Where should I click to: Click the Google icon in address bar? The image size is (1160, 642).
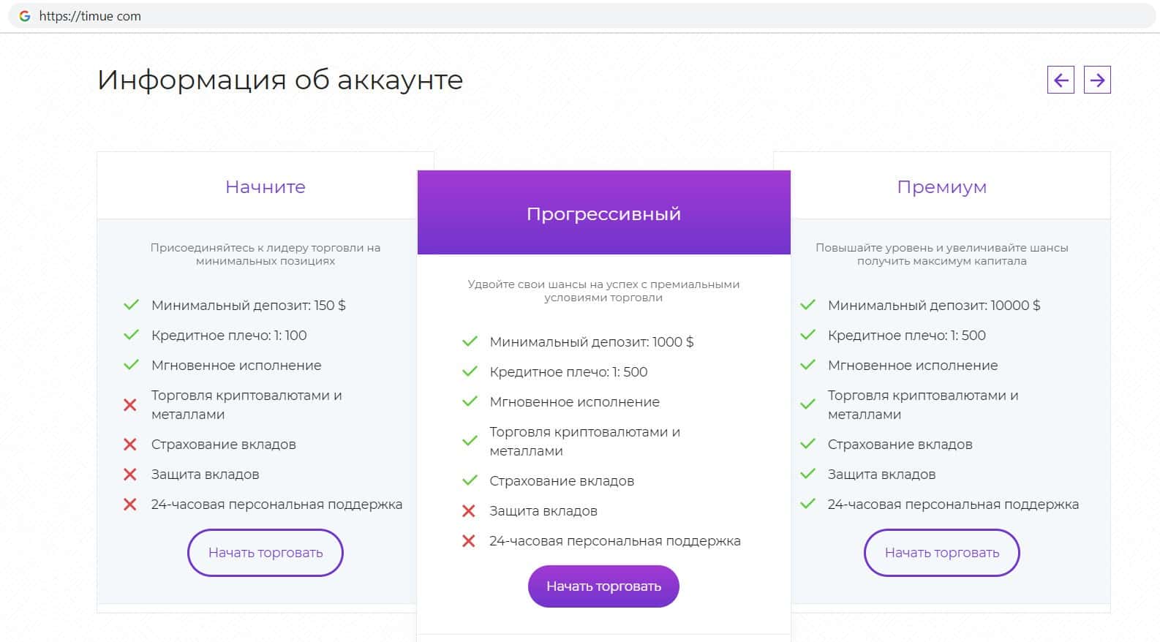[25, 16]
